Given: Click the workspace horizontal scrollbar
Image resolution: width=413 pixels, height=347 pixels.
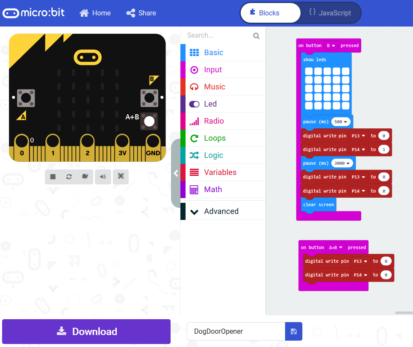Looking at the screenshot, I should tap(404, 313).
